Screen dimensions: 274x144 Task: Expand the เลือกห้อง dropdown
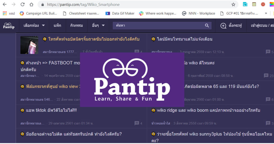(34, 26)
